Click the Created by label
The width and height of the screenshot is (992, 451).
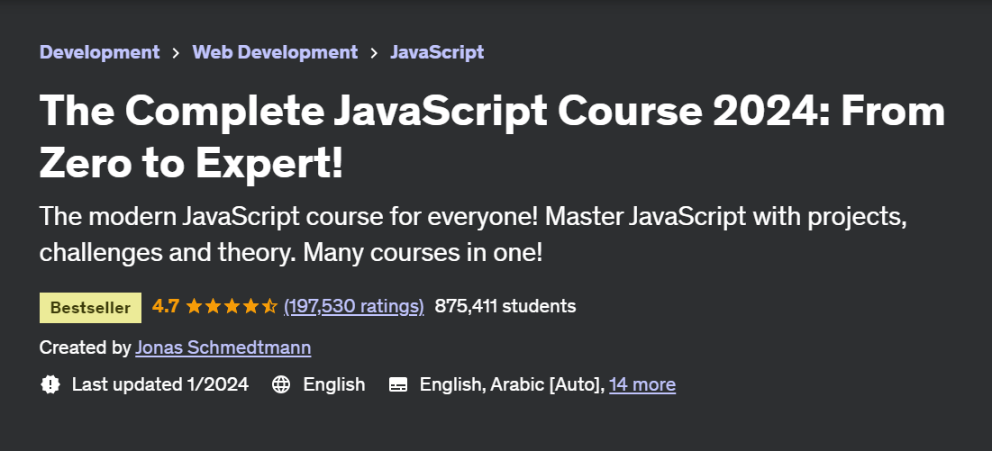click(x=85, y=347)
